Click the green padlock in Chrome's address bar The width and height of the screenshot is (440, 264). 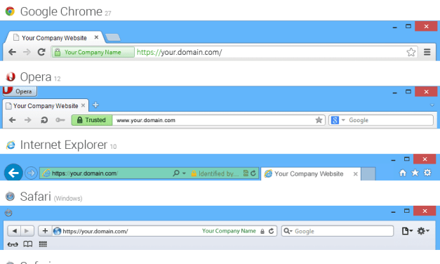tap(58, 52)
